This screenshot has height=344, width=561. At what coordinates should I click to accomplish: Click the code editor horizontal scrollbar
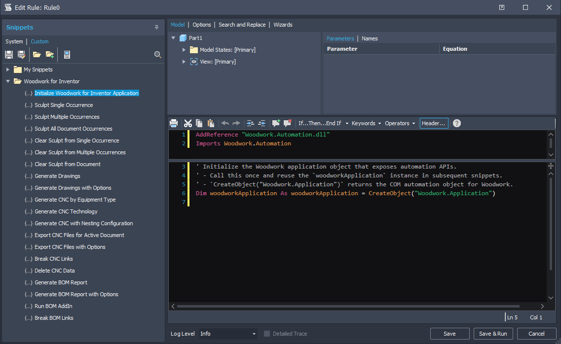tap(348, 306)
